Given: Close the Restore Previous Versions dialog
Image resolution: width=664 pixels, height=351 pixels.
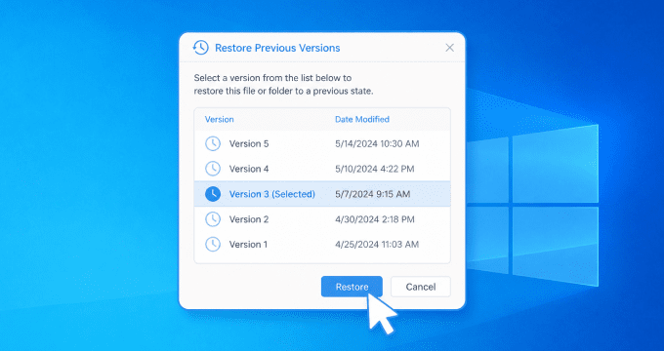Looking at the screenshot, I should (449, 48).
